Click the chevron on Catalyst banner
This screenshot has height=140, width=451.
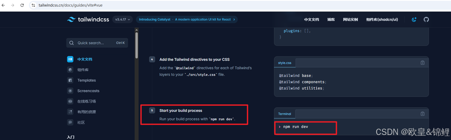click(x=234, y=19)
